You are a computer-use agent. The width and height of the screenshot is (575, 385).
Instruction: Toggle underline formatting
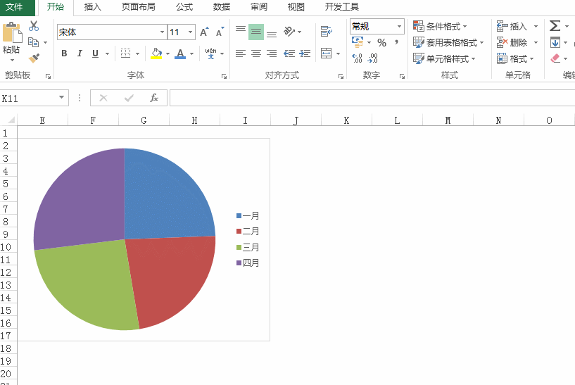point(95,53)
